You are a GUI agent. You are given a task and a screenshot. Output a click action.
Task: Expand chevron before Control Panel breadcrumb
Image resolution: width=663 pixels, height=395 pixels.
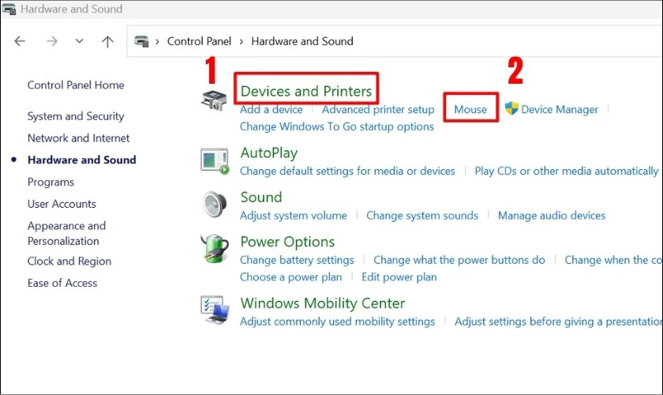157,42
